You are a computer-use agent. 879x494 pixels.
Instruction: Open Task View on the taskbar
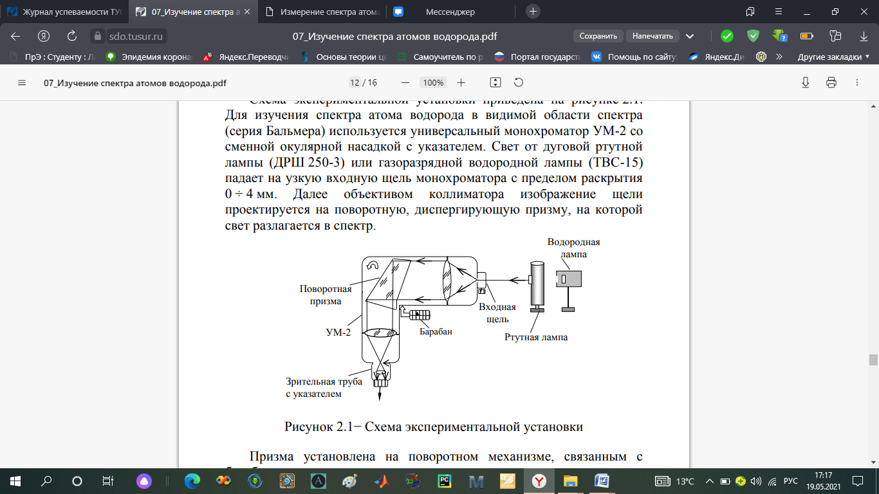[108, 481]
